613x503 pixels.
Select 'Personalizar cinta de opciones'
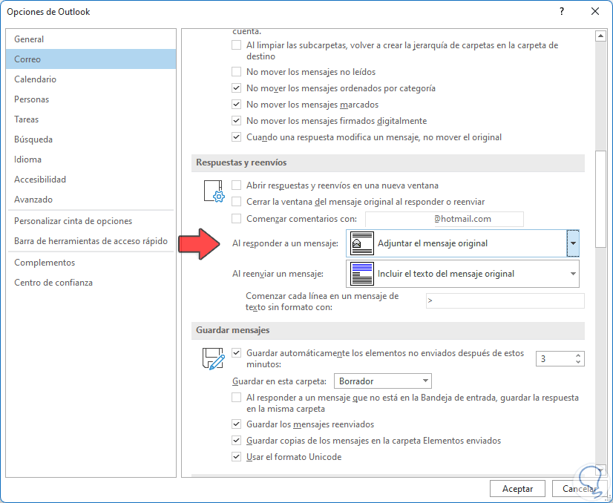[73, 221]
